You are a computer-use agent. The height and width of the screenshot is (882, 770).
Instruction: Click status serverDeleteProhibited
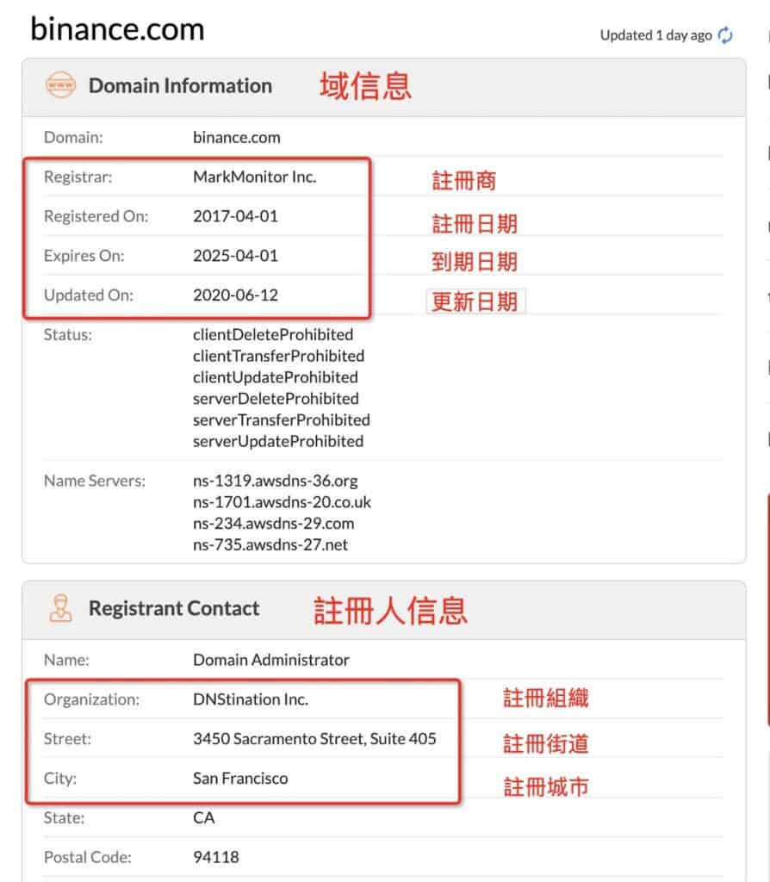click(x=276, y=399)
